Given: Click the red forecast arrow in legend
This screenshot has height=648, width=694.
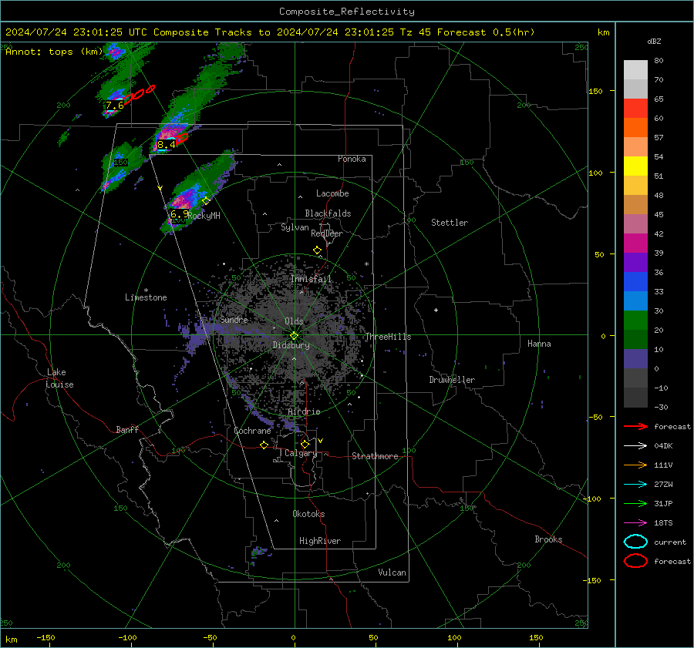Looking at the screenshot, I should 635,426.
